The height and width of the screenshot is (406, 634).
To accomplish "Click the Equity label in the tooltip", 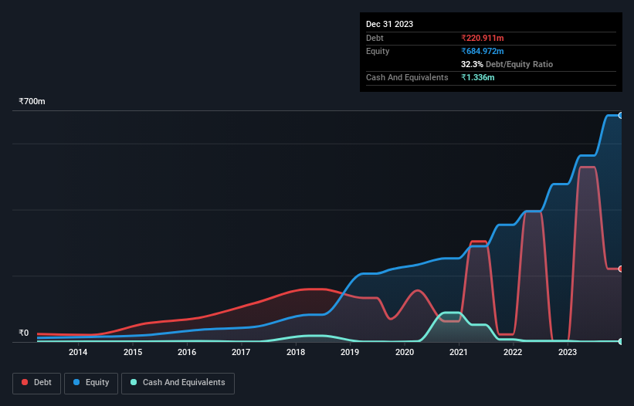I will pos(378,51).
